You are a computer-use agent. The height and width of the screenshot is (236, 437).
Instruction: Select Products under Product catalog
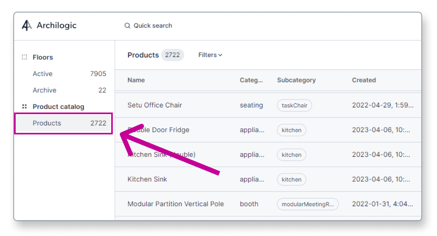47,123
